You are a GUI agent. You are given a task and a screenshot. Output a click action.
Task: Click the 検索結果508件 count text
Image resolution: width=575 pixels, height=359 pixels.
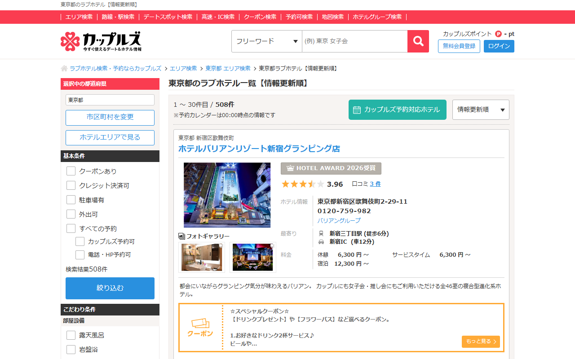point(87,269)
